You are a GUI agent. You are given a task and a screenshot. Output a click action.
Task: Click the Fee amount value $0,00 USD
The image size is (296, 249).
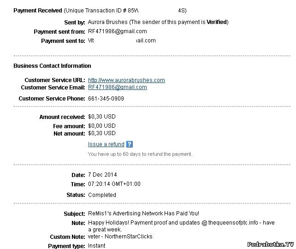tap(101, 126)
